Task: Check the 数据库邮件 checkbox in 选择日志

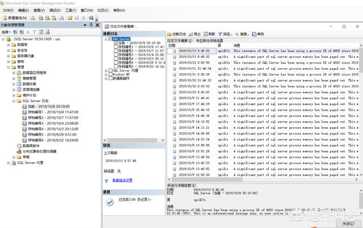Action: coord(111,78)
